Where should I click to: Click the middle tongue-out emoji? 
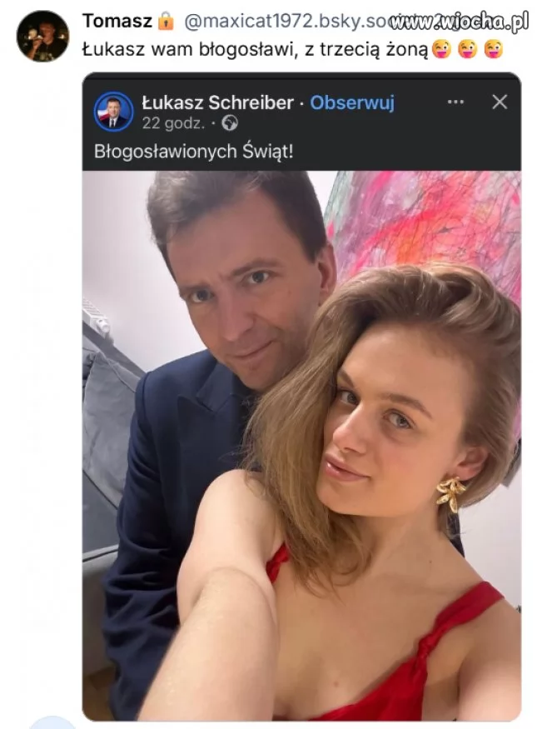(468, 49)
